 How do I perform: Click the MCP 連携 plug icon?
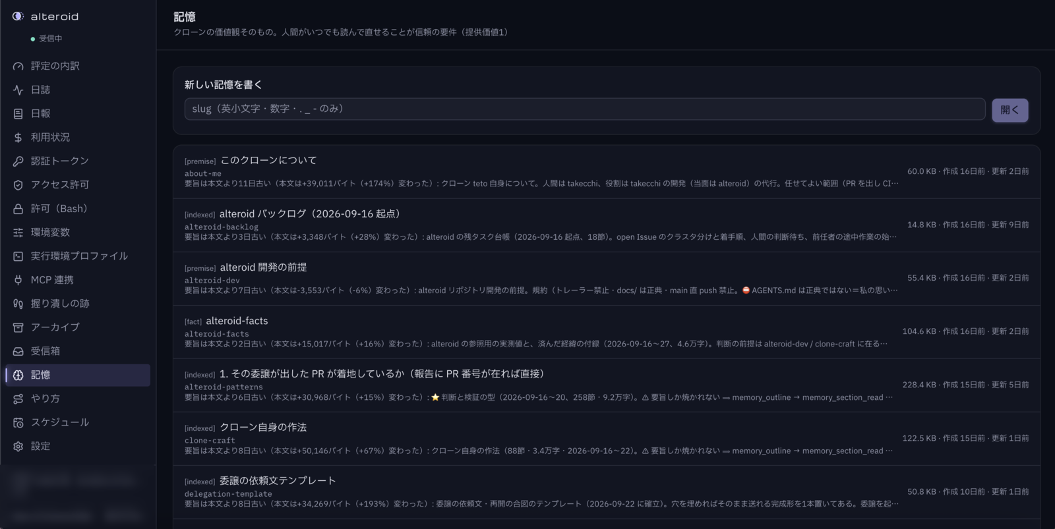[x=18, y=279]
